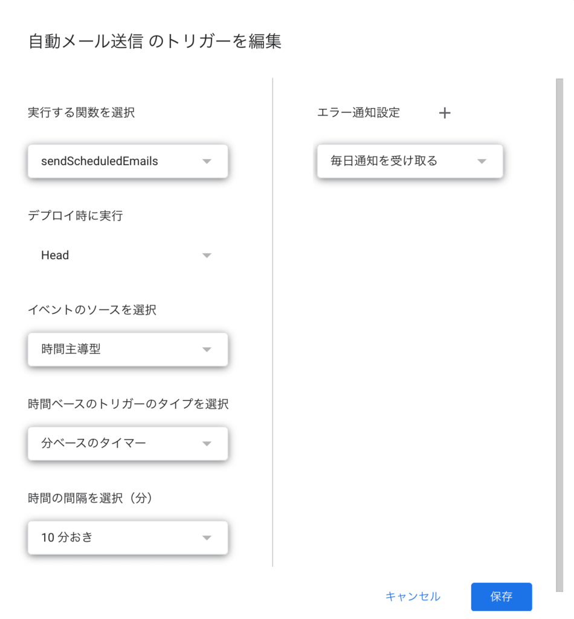
Task: Click the blue 保存 button
Action: pos(501,597)
